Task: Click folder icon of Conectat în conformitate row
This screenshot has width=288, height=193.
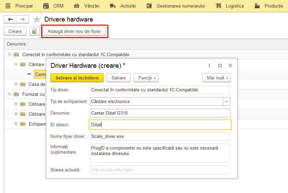Action: [16, 54]
